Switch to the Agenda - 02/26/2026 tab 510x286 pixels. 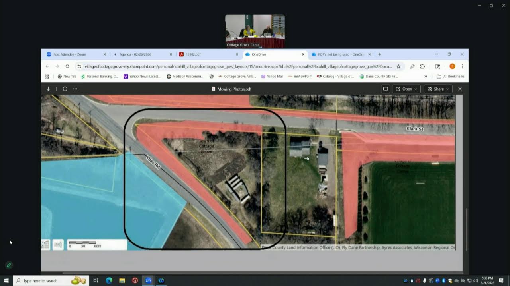pyautogui.click(x=142, y=54)
